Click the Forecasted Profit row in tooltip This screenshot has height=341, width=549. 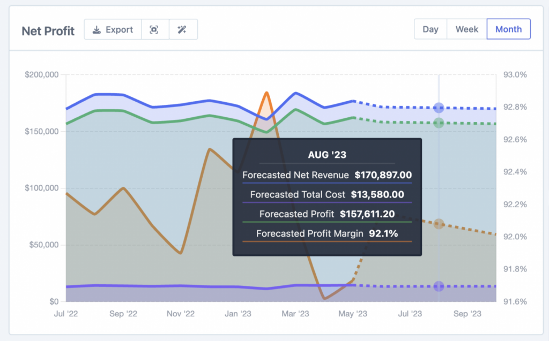coord(327,214)
